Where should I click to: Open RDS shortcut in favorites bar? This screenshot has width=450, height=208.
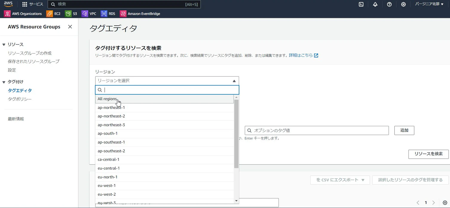[108, 14]
